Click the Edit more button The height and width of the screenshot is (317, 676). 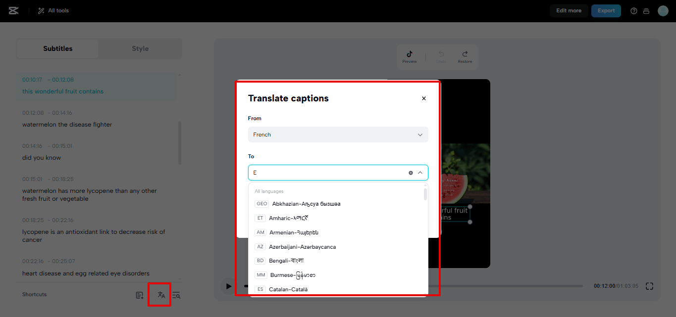point(569,10)
